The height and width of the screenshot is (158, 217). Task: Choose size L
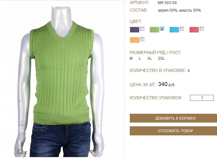tap(140, 58)
